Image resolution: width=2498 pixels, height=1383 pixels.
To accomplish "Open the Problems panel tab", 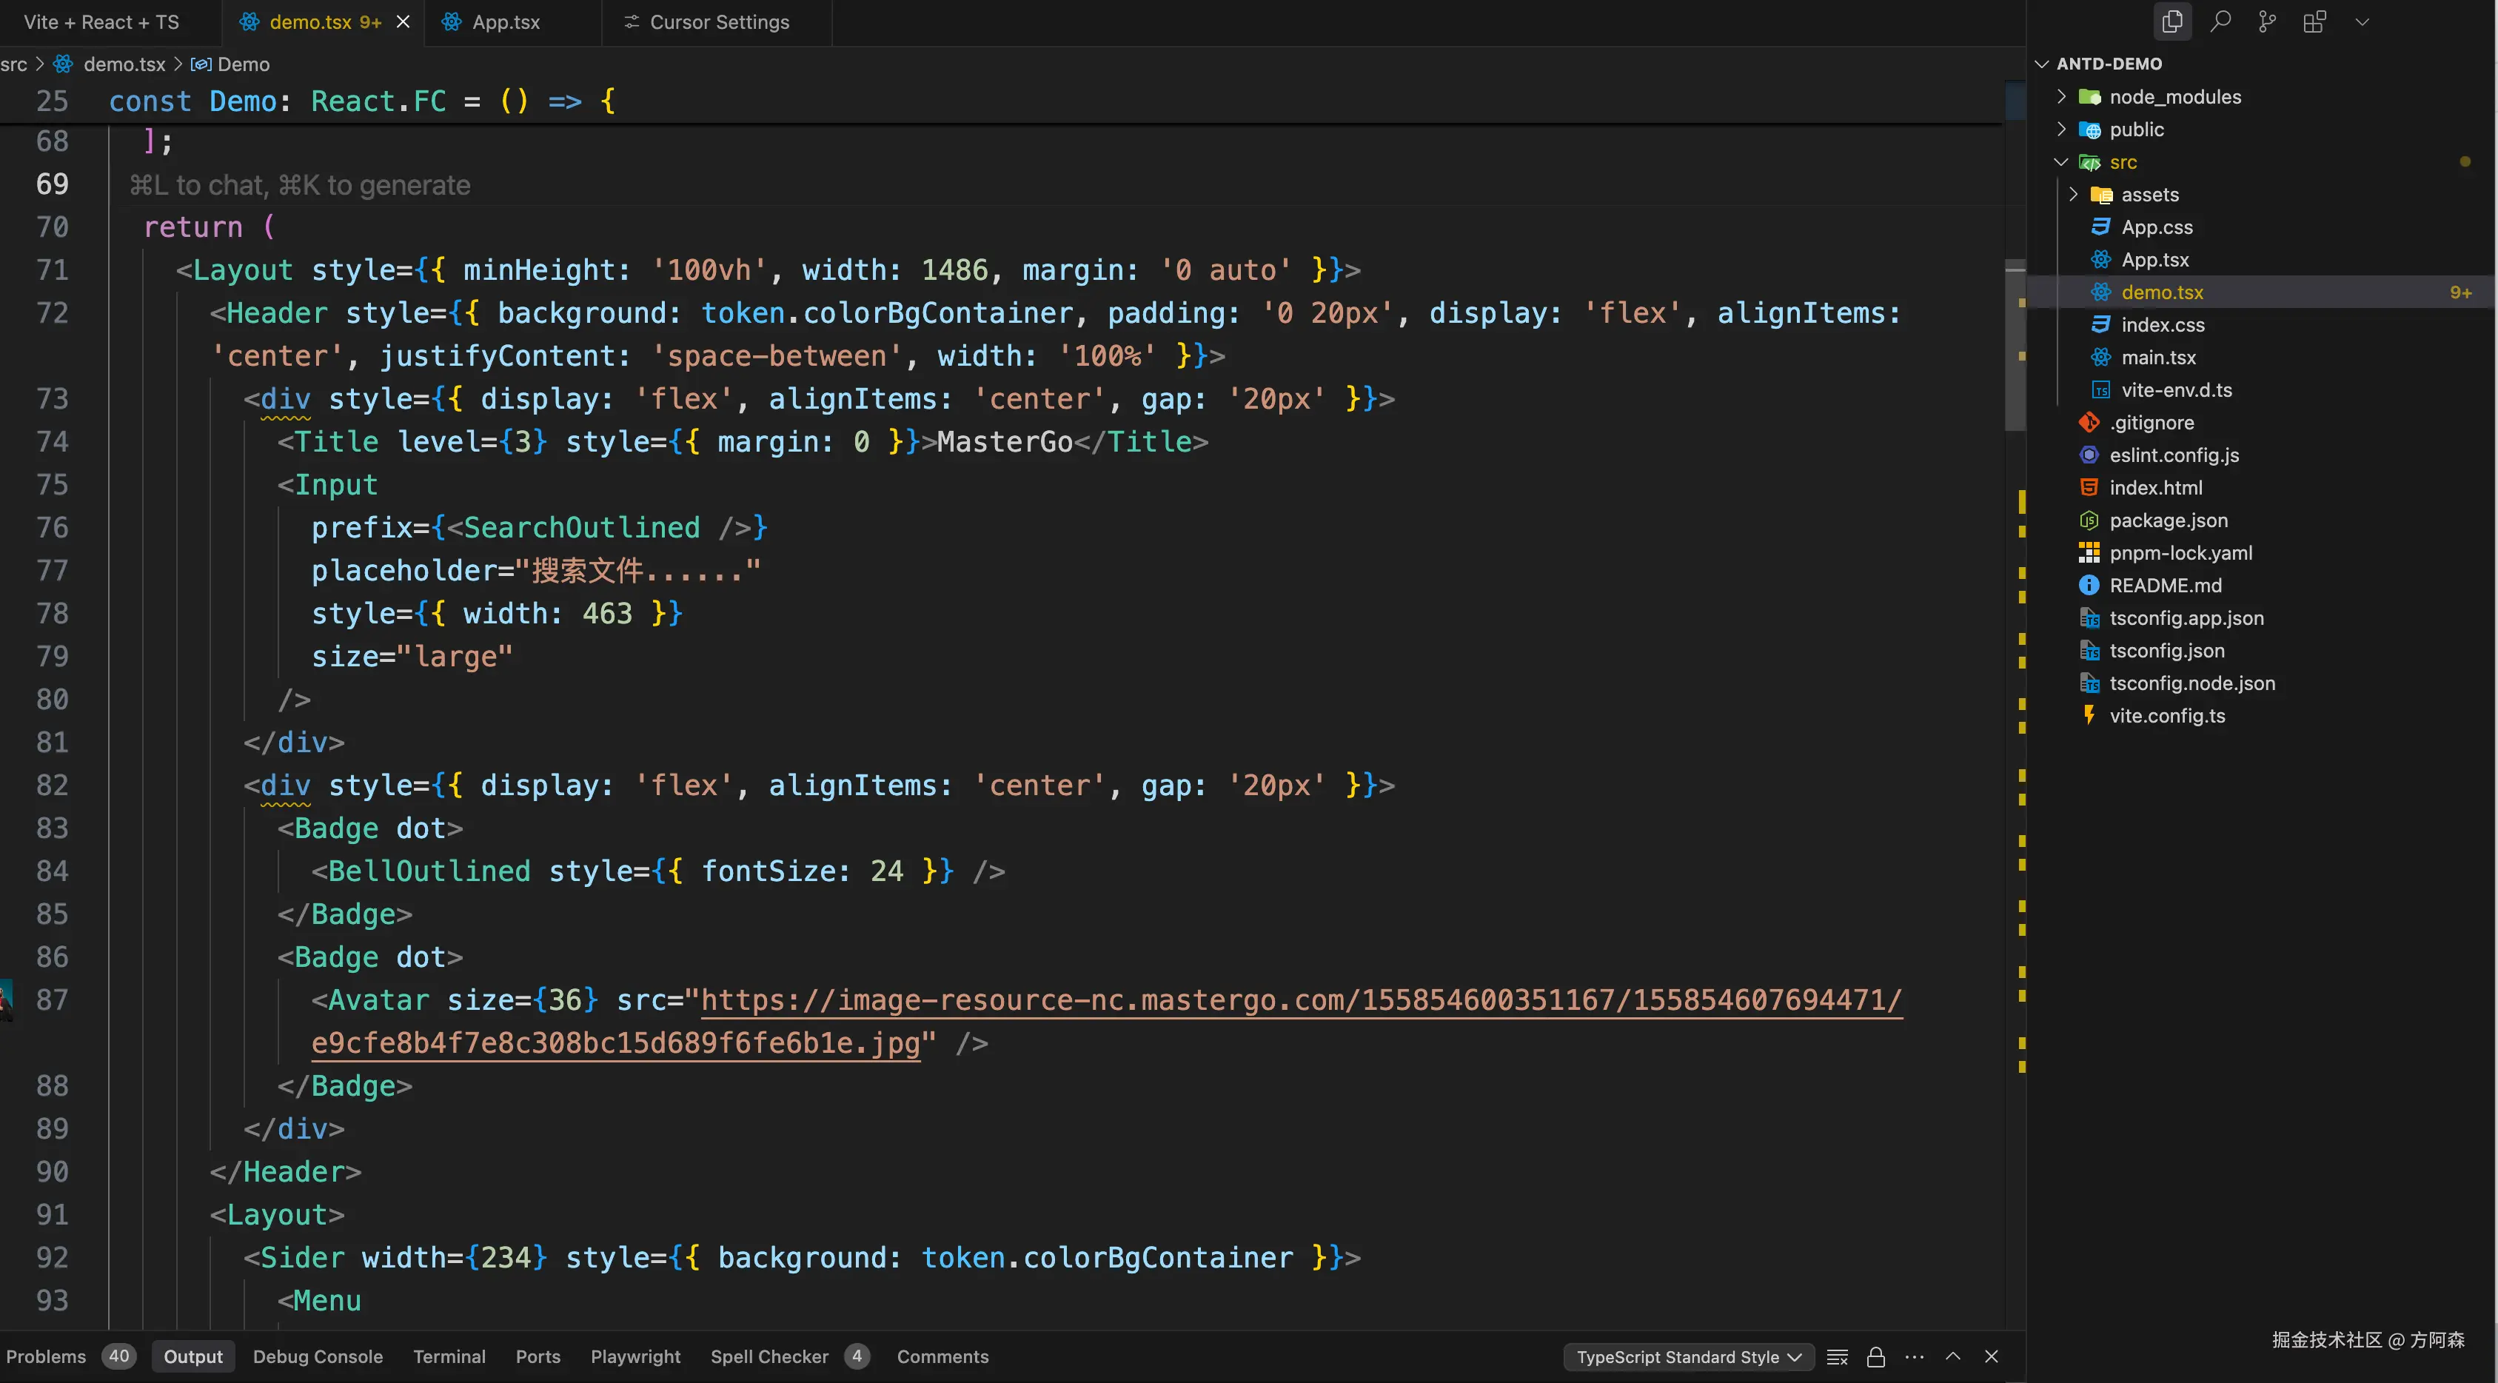I will 47,1357.
